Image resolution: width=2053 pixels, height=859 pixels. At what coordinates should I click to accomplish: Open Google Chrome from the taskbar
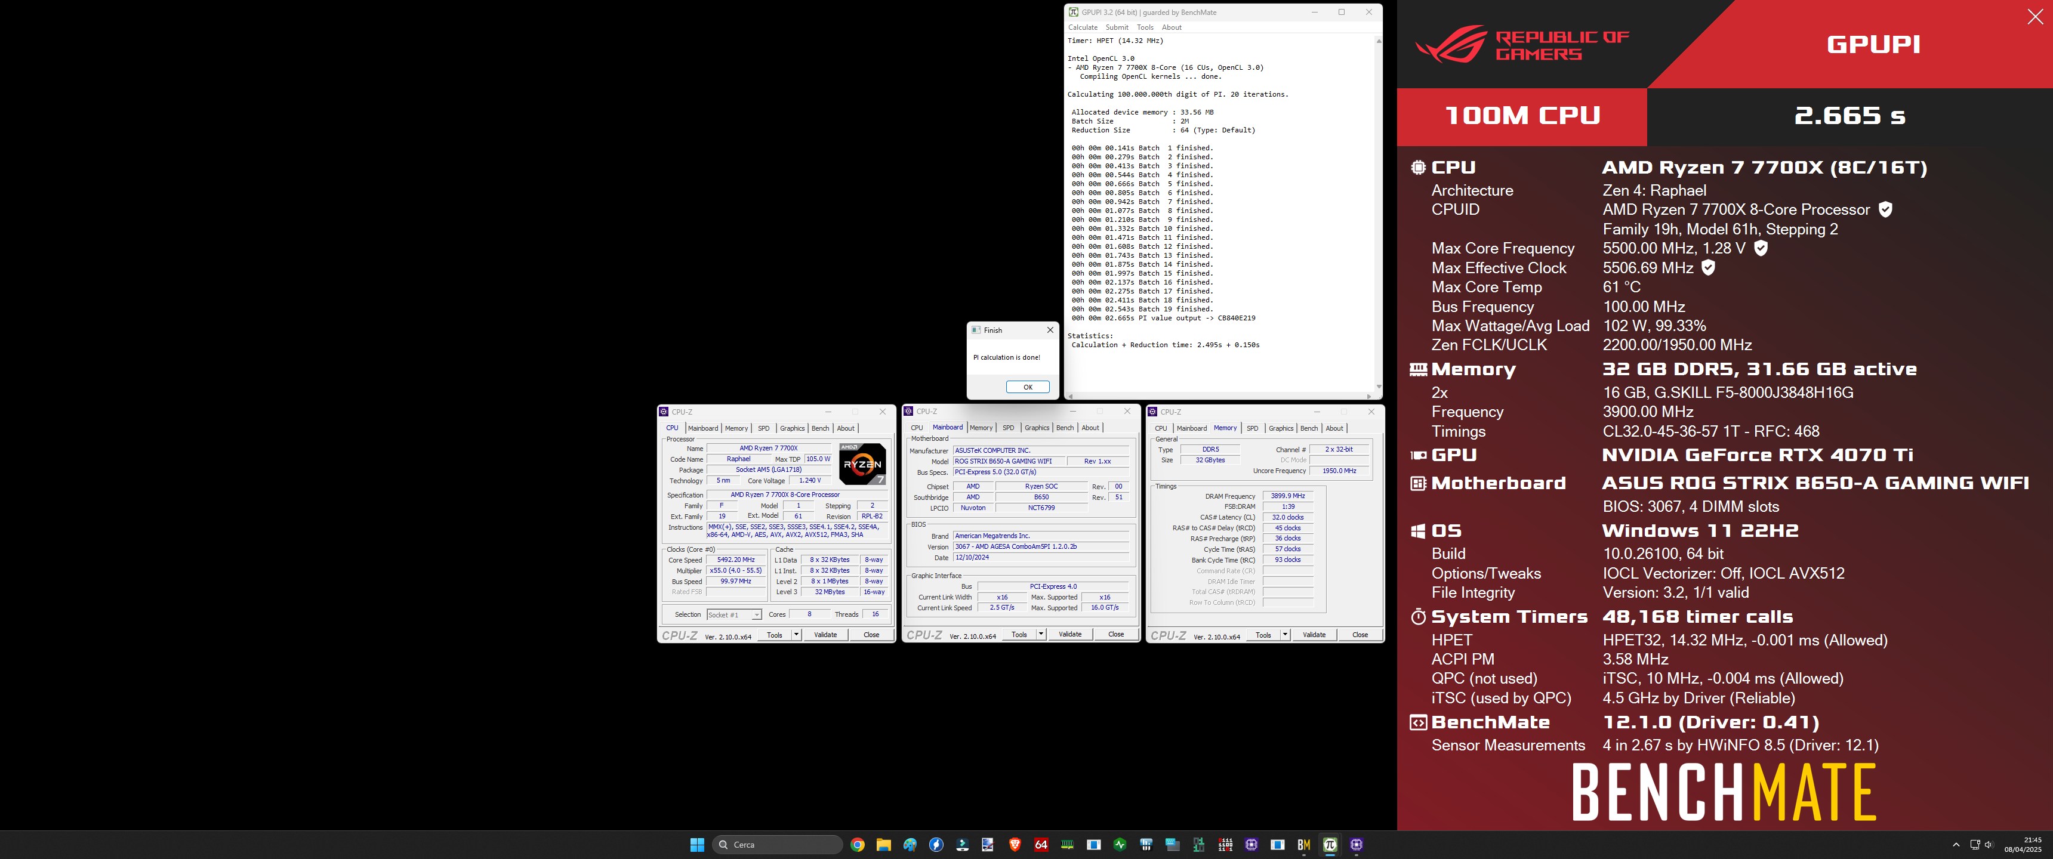[858, 845]
